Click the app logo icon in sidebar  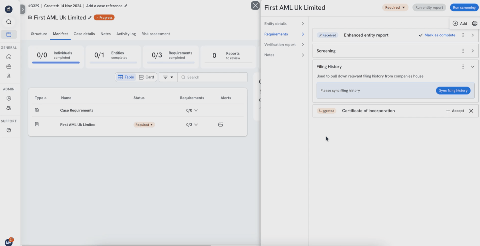pos(9,9)
